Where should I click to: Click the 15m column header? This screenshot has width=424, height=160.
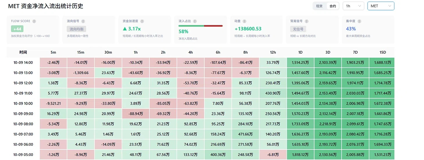tap(81, 52)
